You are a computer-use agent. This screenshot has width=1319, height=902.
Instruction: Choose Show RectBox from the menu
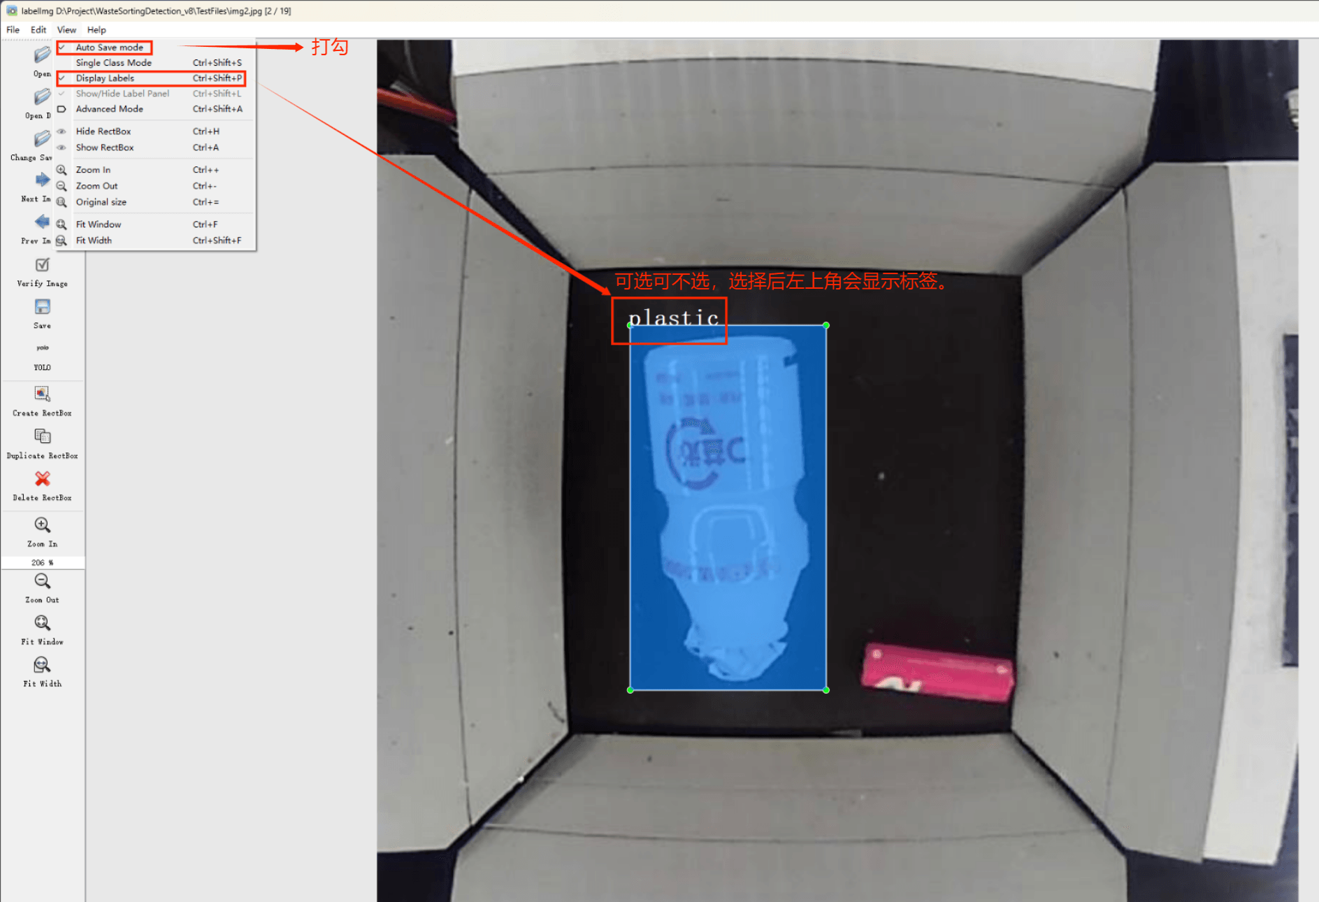click(156, 148)
